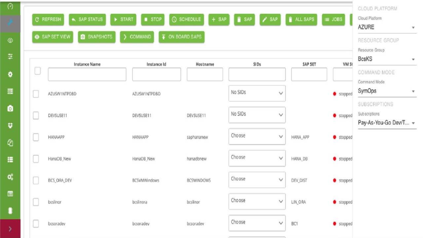Focus the Instance Name filter field
Image resolution: width=423 pixels, height=238 pixels.
[87, 74]
